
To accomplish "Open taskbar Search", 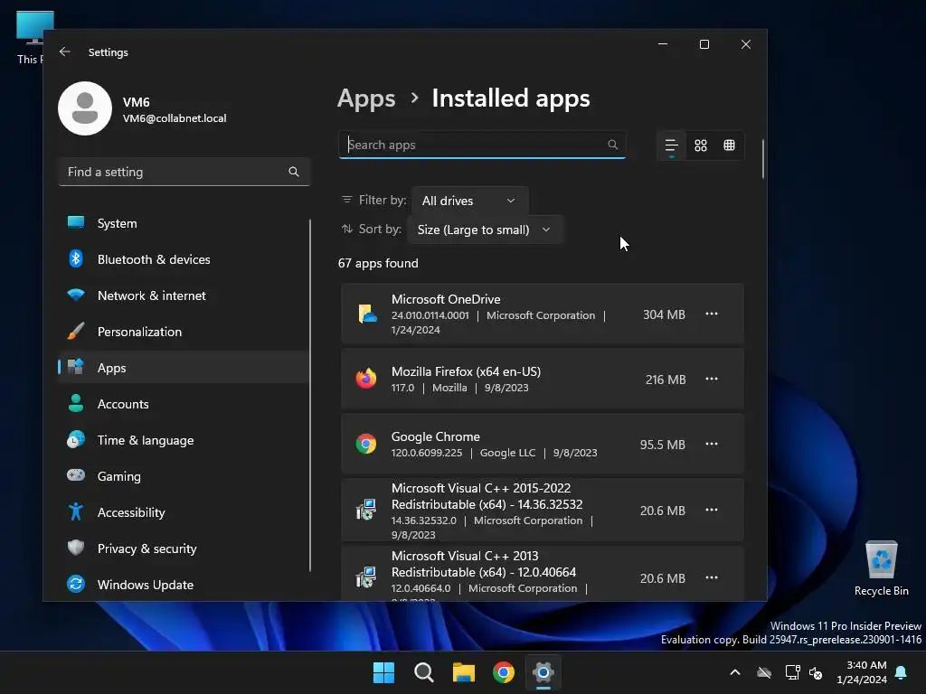I will tap(424, 672).
